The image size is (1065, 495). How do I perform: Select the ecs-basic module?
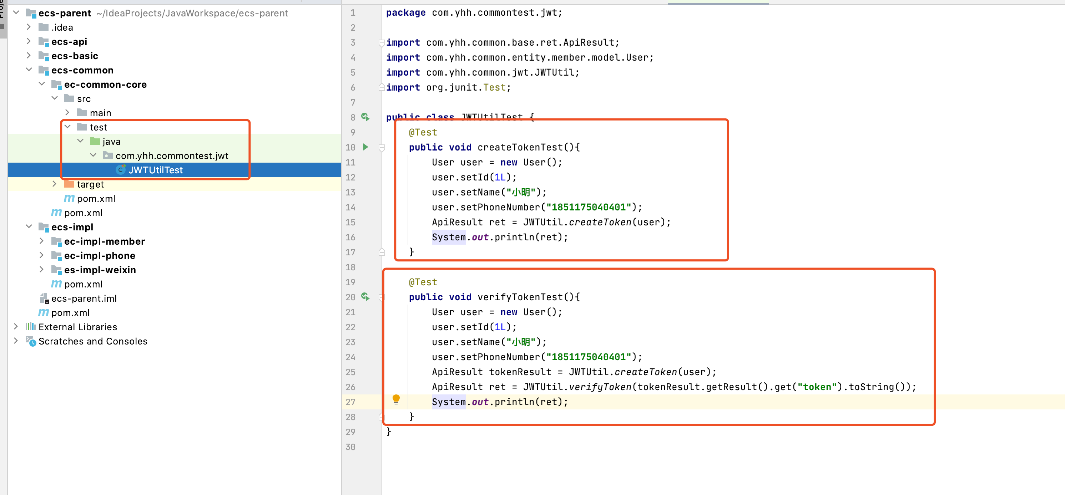click(x=75, y=56)
